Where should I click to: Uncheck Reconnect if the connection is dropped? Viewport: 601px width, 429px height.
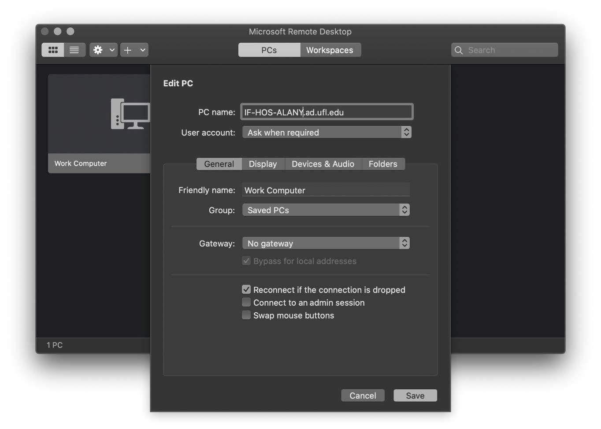tap(246, 289)
